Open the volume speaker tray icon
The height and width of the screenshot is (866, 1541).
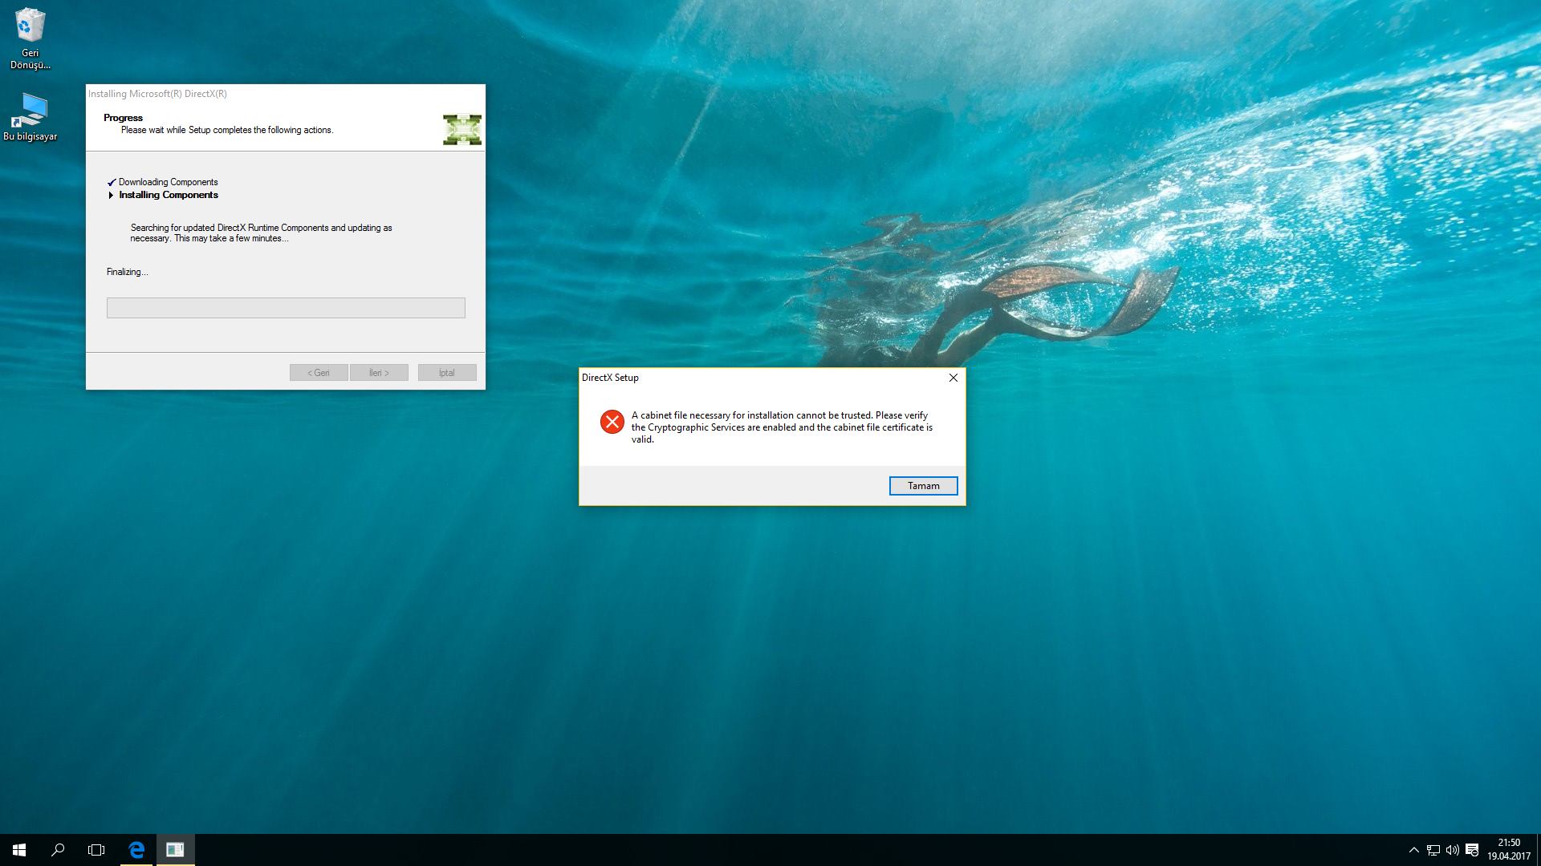[1453, 850]
